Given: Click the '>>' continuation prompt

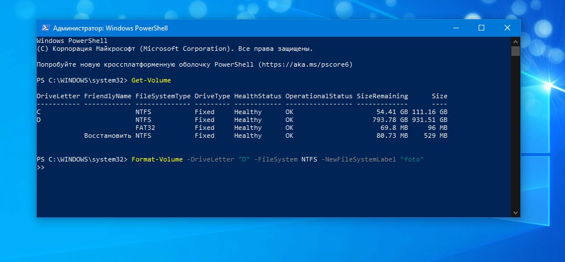Looking at the screenshot, I should pos(41,168).
